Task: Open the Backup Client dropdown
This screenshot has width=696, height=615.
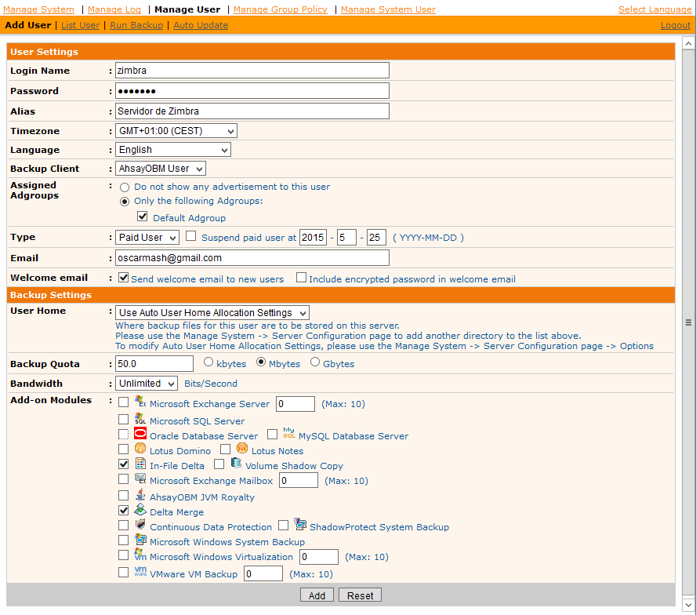Action: point(161,169)
